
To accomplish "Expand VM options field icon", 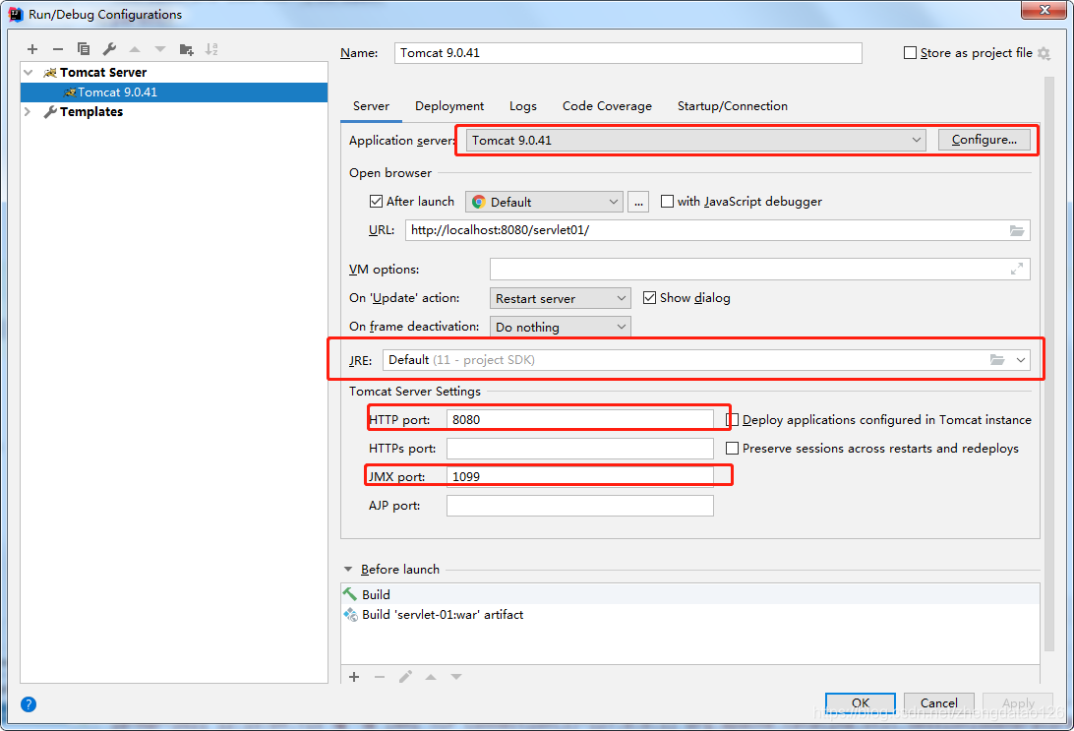I will tap(1017, 270).
